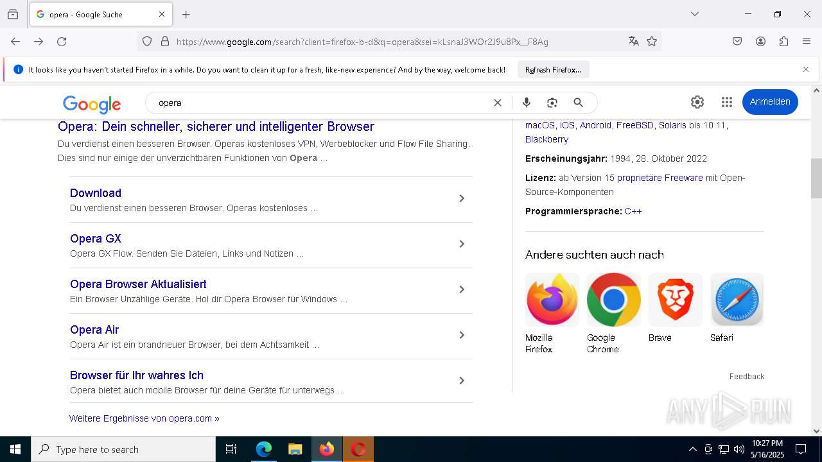
Task: Open the Brave related search thumbnail
Action: 675,300
